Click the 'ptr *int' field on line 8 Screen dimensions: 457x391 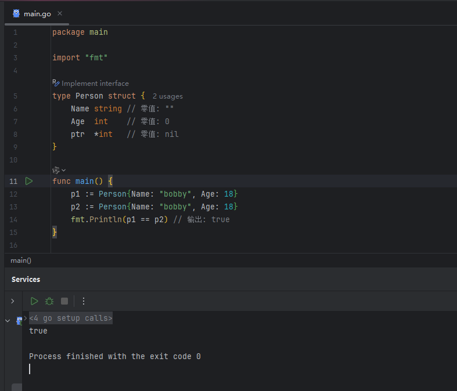click(92, 135)
